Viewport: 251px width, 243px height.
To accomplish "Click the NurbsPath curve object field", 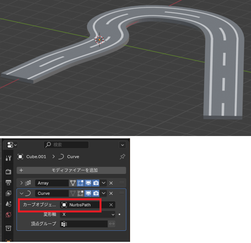I will click(83, 205).
